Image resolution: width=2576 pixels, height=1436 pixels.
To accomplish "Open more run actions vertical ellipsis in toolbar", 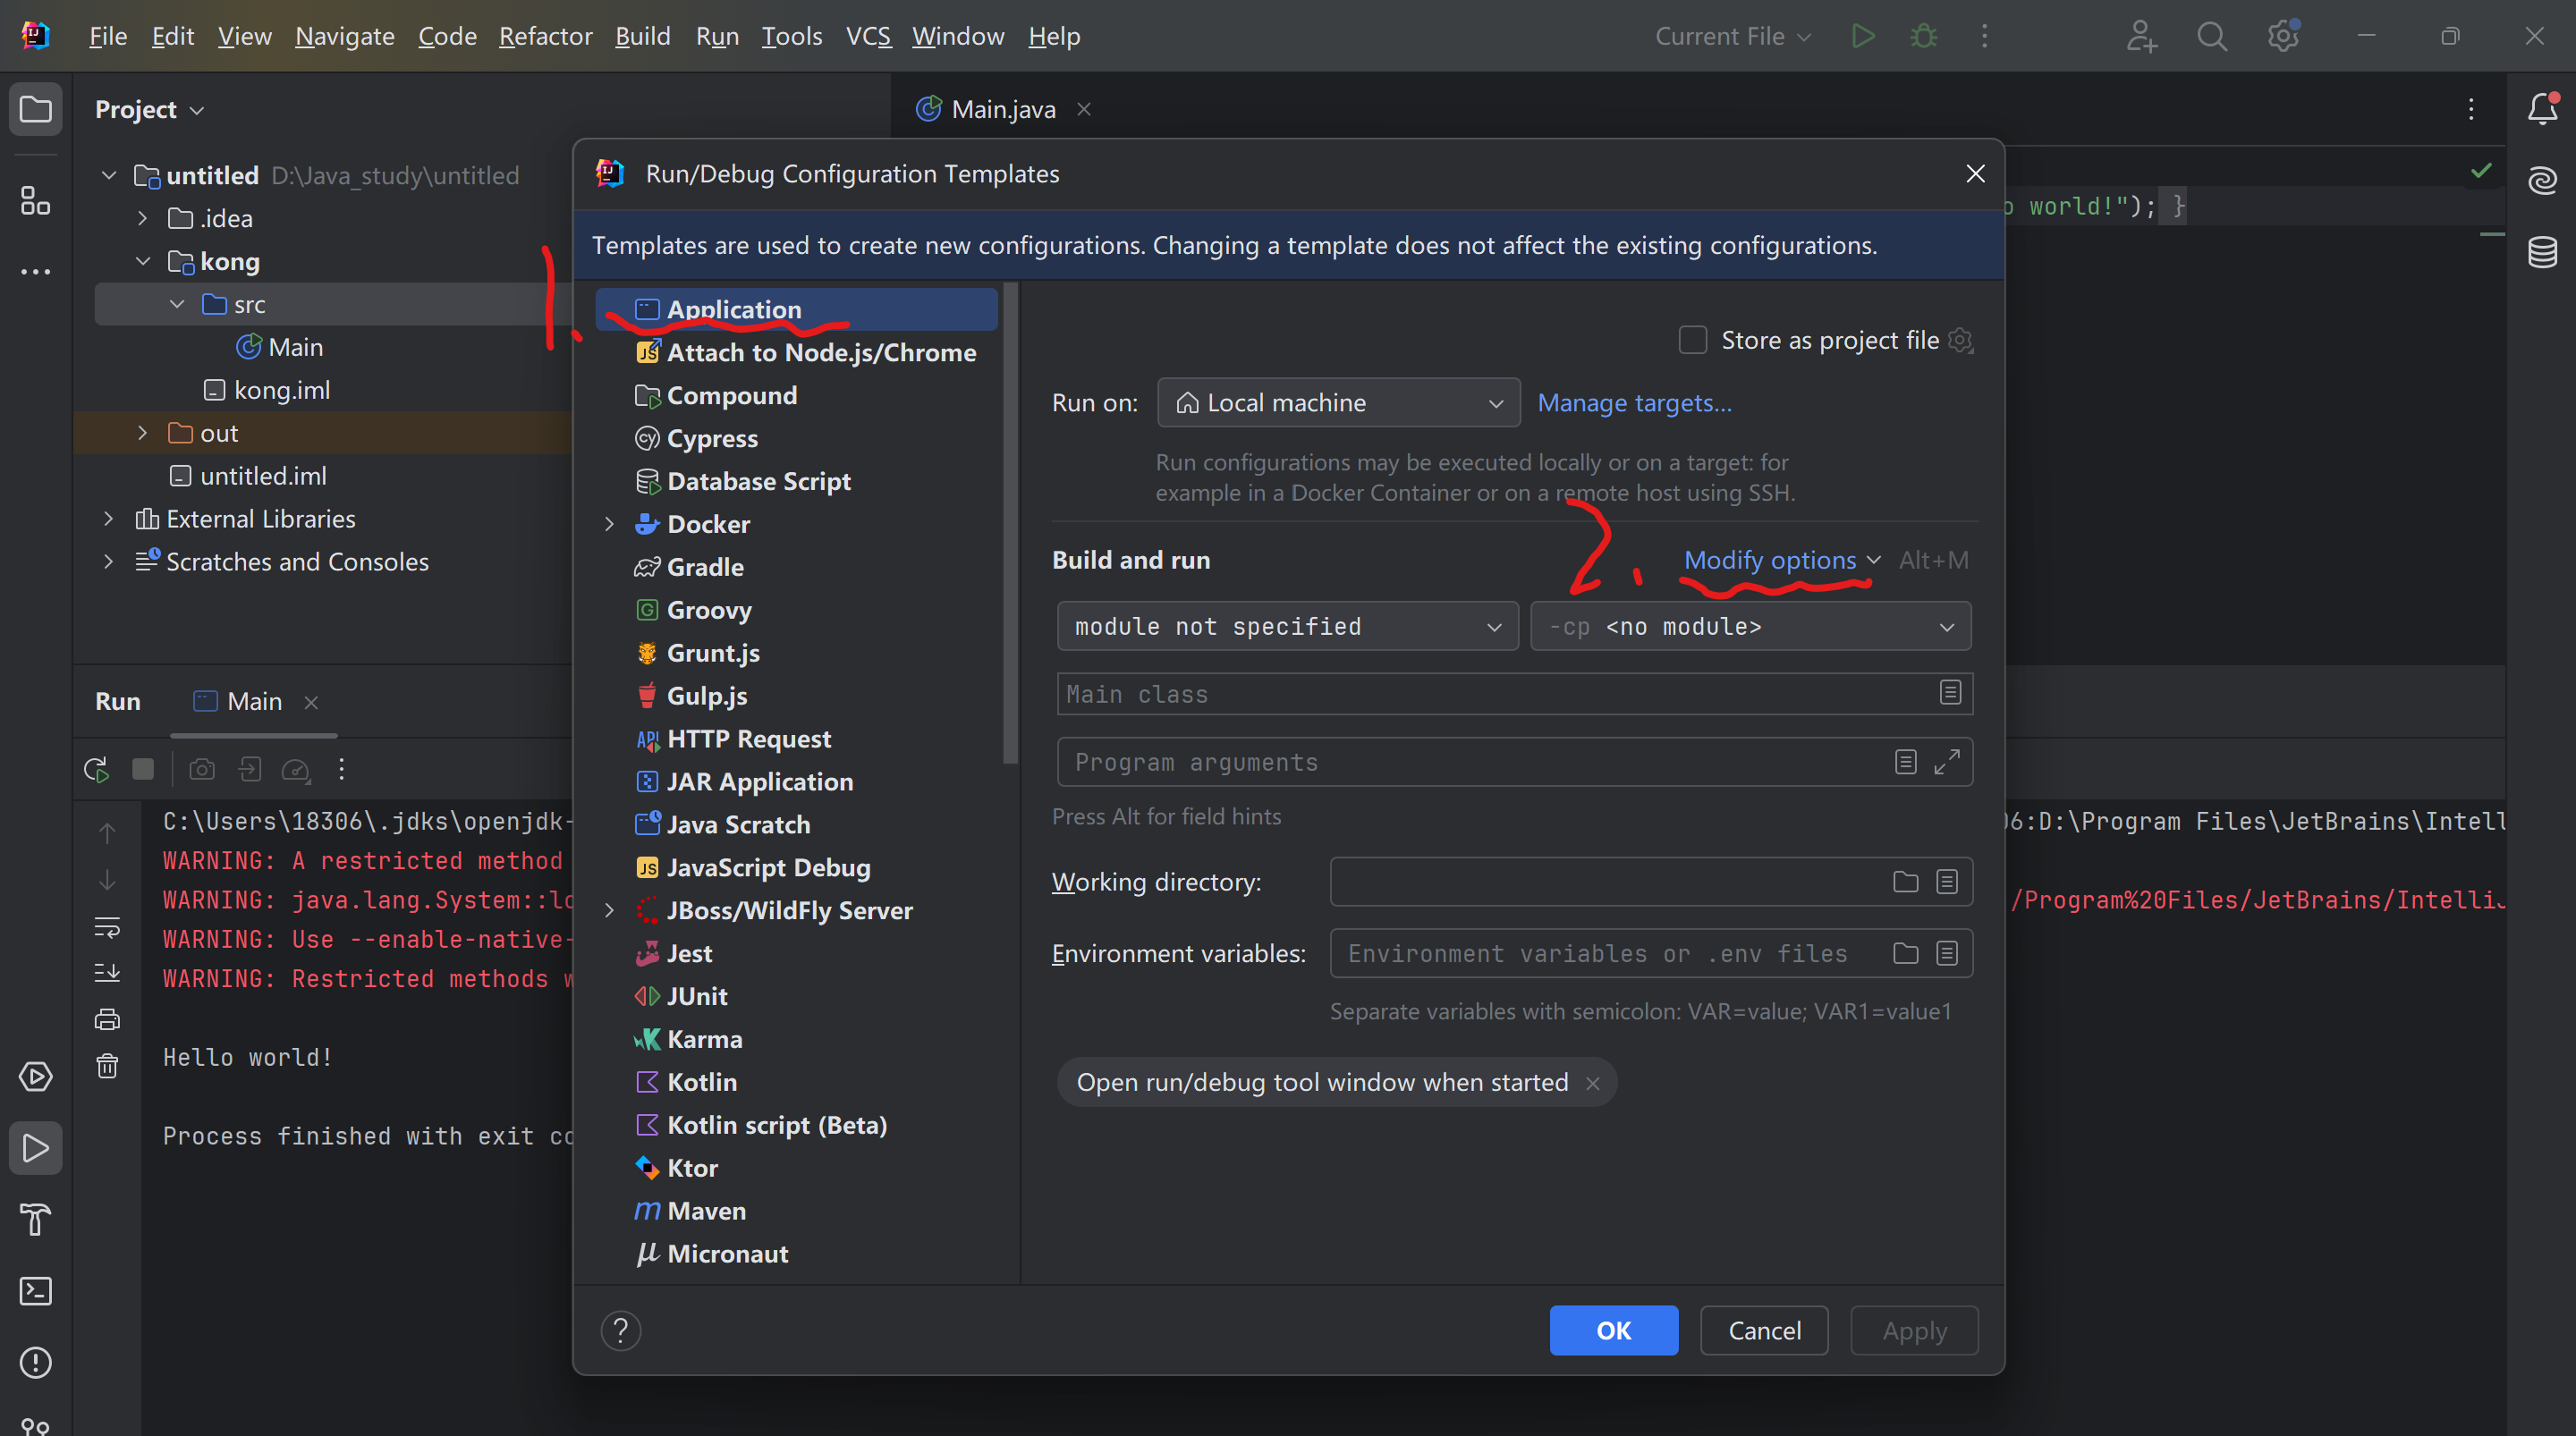I will pos(1984,36).
